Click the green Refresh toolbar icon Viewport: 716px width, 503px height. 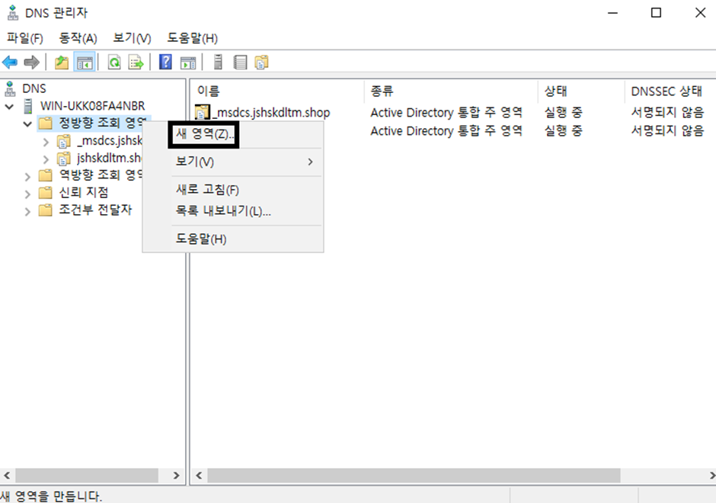point(114,62)
